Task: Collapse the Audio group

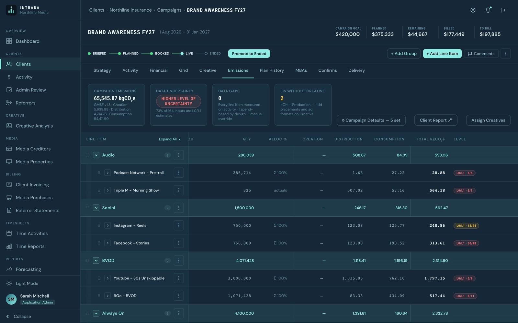Action: (96, 155)
